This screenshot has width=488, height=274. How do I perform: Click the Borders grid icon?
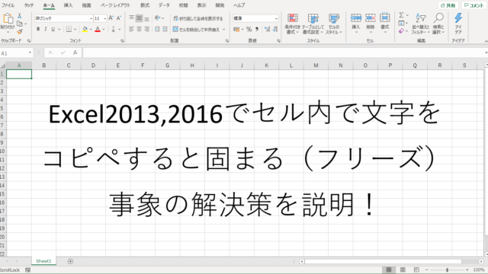point(69,29)
